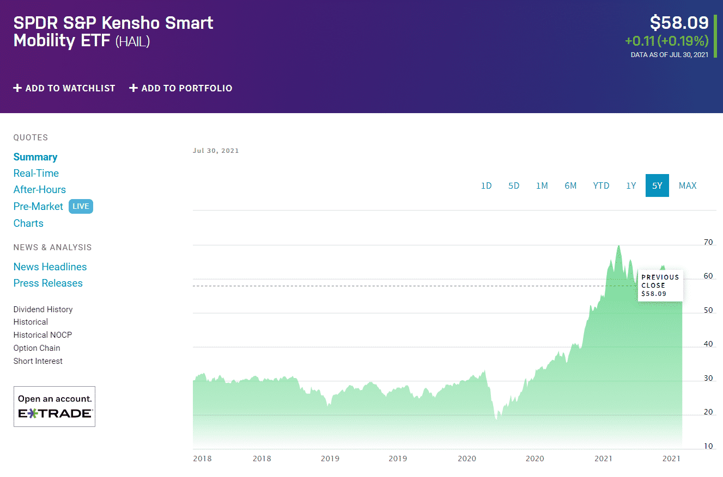
Task: Select the 1D chart range
Action: point(486,185)
